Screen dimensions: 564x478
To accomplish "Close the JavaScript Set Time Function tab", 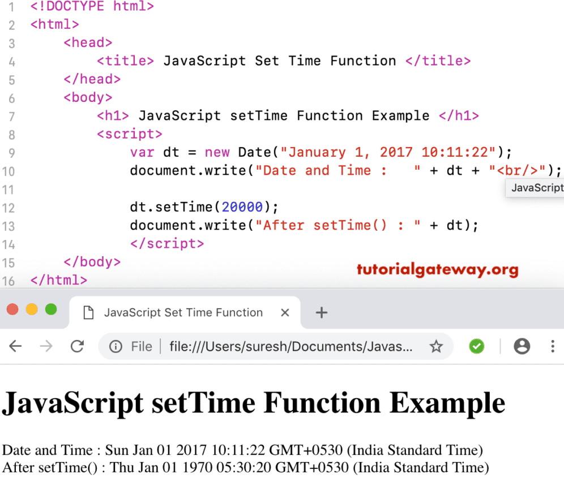I will (285, 312).
